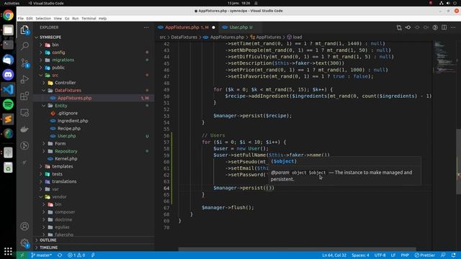Open the Docker view in activity bar

point(24,129)
